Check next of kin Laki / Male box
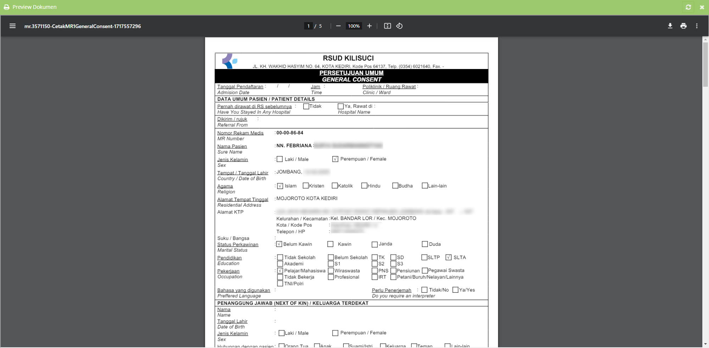 281,333
